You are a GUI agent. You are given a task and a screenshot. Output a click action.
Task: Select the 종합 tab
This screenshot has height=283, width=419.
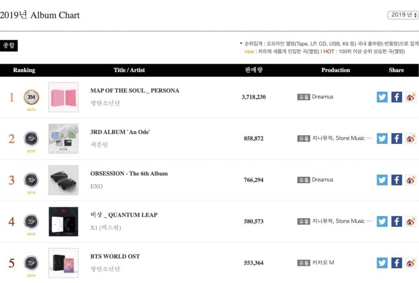tap(9, 45)
